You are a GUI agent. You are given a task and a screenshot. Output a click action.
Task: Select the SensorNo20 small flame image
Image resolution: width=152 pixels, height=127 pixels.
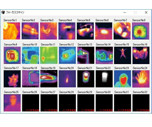pyautogui.click(x=67, y=79)
